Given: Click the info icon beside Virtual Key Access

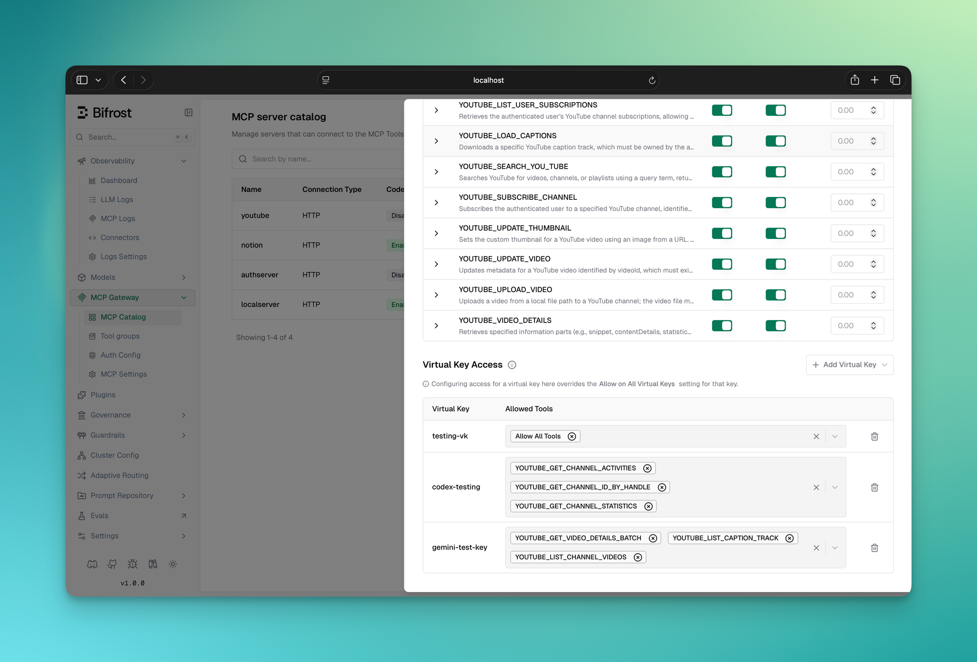Looking at the screenshot, I should pos(512,365).
